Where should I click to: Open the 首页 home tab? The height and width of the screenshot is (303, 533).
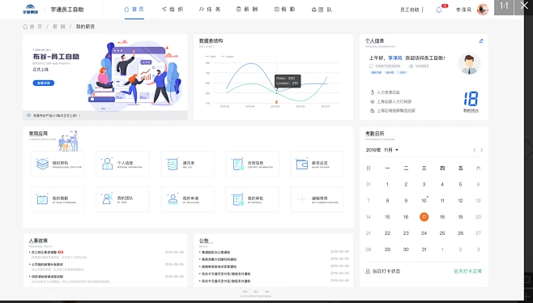click(x=134, y=10)
